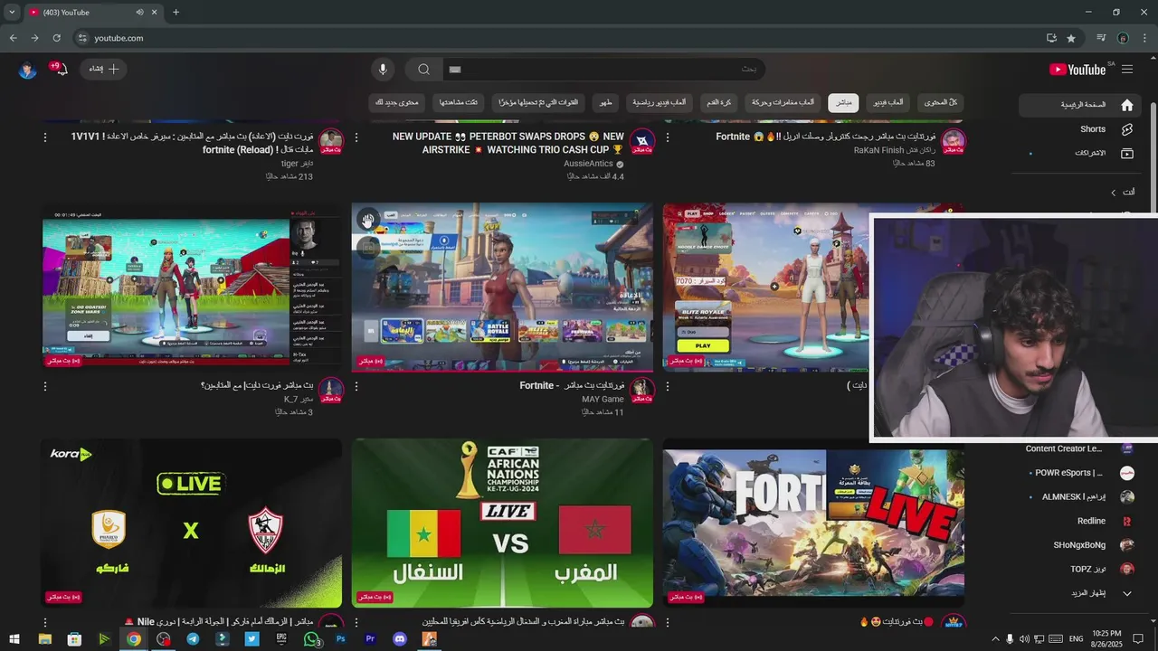1158x651 pixels.
Task: Open the Fortnite LIVE Halo thumbnail
Action: pos(813,524)
